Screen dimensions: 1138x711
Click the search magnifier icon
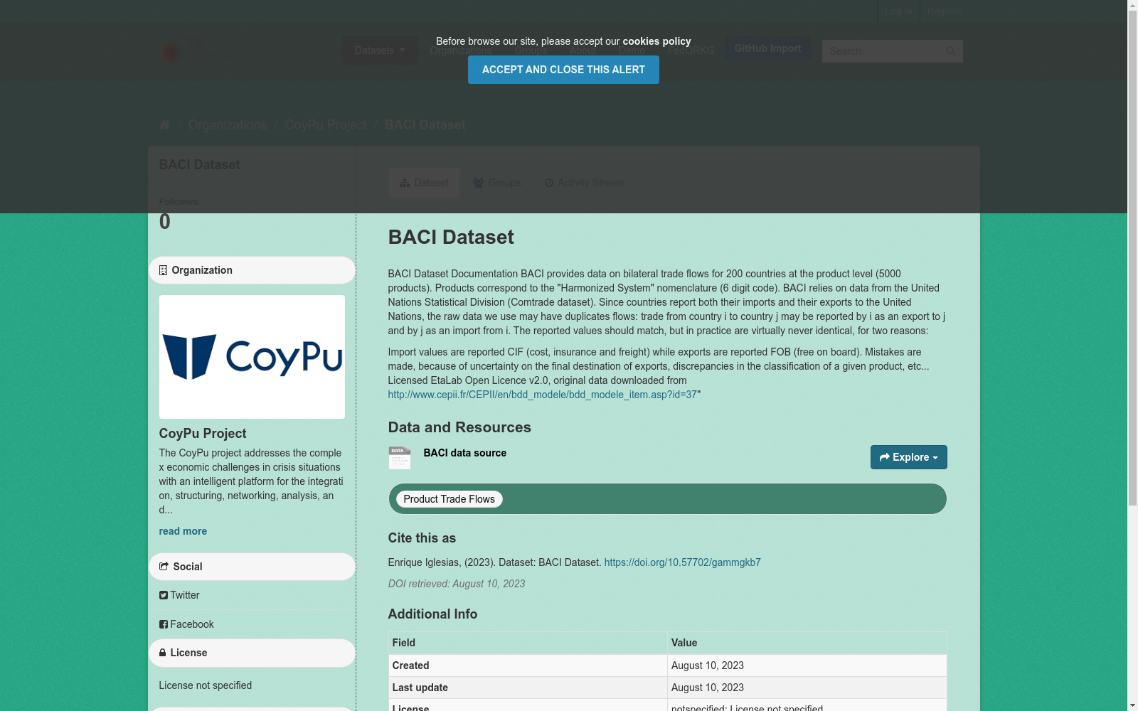pos(950,51)
